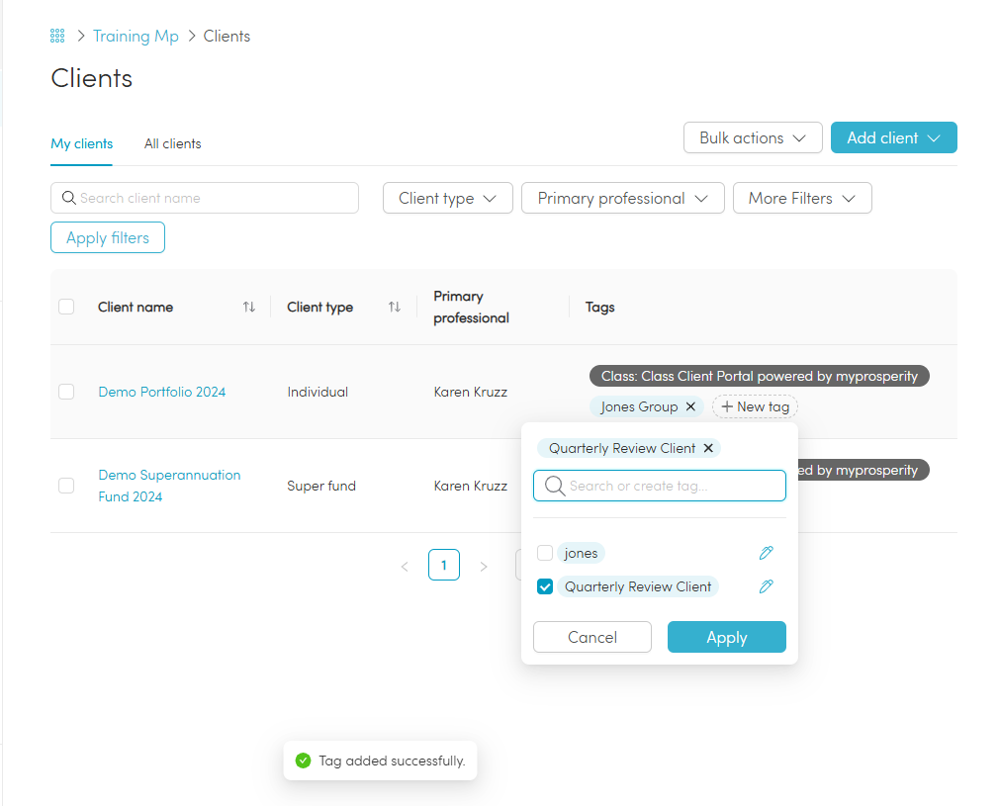Check the jones tag checkbox
This screenshot has width=999, height=806.
545,553
